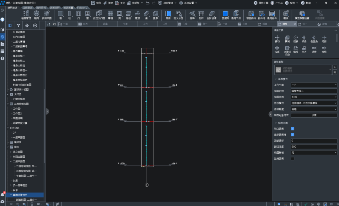Select 墙身大样四 in the tree
This screenshot has height=206, width=339.
pyautogui.click(x=19, y=66)
